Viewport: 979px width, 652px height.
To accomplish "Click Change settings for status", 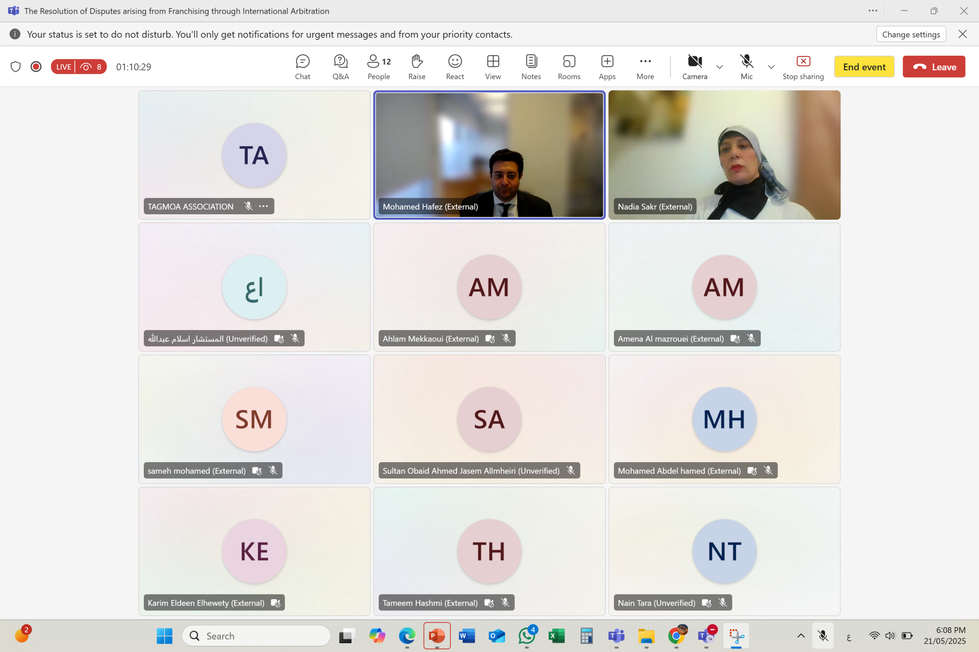I will 911,34.
